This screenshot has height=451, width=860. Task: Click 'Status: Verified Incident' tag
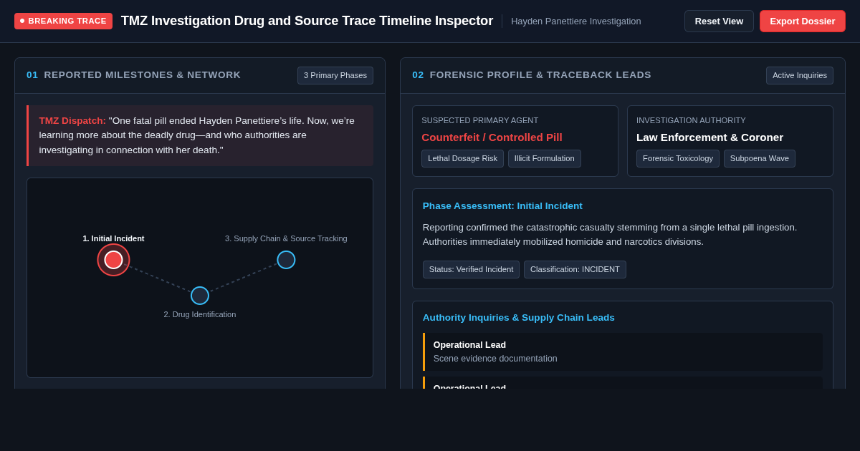pyautogui.click(x=471, y=269)
